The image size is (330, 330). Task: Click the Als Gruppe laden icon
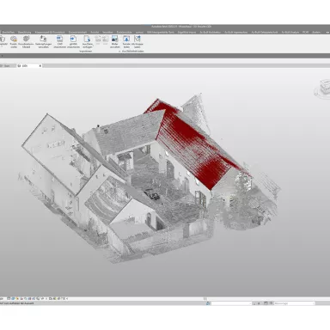tap(137, 41)
